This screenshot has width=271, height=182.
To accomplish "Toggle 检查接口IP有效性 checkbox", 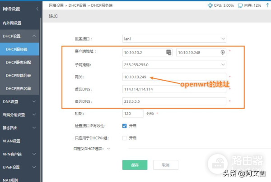I will 125,126.
